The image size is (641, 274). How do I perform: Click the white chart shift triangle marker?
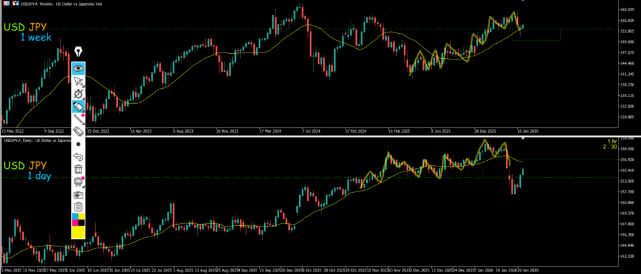point(523,138)
